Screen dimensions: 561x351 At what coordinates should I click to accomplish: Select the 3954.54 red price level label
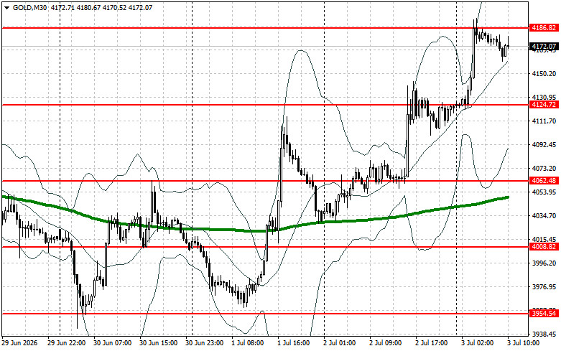tap(544, 314)
